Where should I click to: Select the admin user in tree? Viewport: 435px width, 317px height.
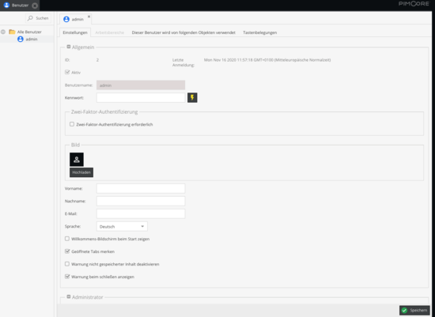(32, 39)
